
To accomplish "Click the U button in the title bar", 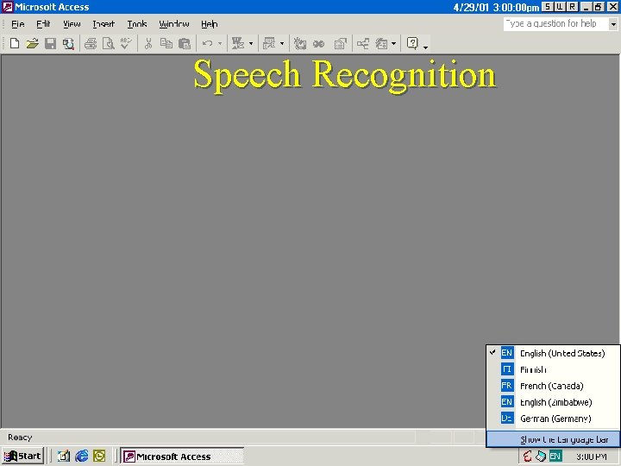I will pos(560,6).
